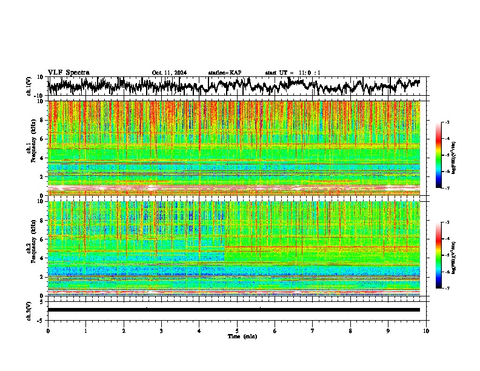Click the ch.3 black signal bar

pos(234,310)
